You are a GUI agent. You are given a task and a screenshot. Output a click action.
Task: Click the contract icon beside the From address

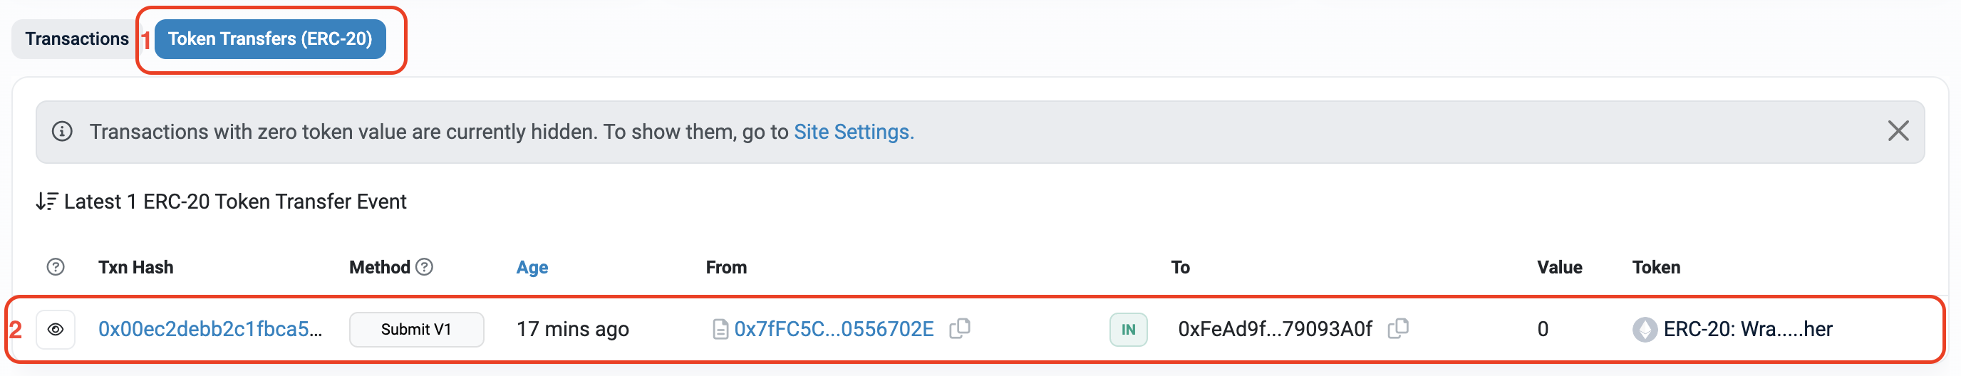720,330
